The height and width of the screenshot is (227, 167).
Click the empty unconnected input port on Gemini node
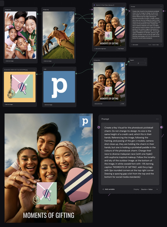point(92,27)
